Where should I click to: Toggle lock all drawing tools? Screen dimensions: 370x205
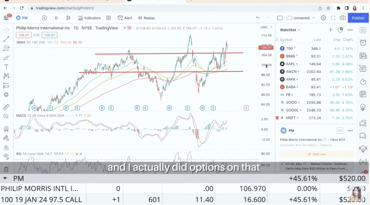[x=7, y=148]
